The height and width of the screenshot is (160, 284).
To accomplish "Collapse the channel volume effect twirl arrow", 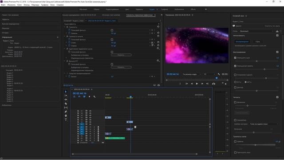I will [65, 36].
